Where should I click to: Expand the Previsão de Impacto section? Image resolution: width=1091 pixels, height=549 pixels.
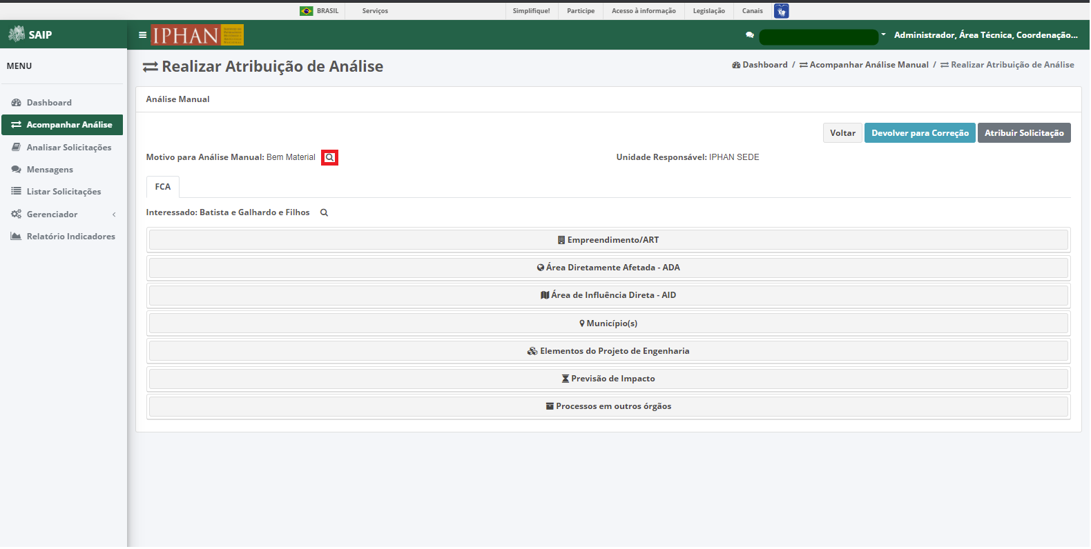click(x=608, y=379)
